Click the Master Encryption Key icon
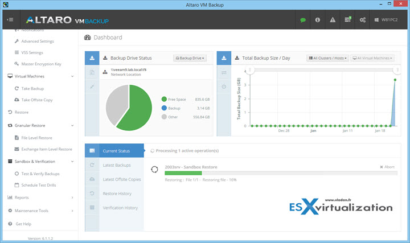Screen dimensions: 410x243 tap(17, 64)
